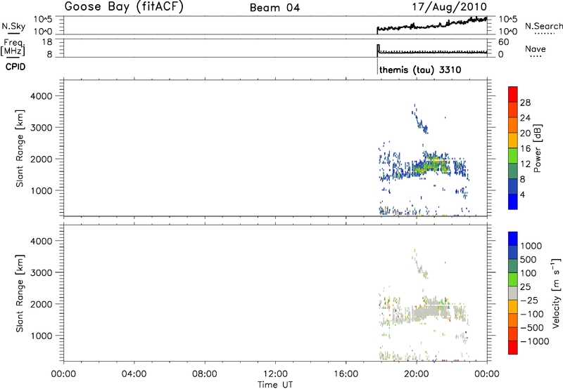Screen dimensions: 563x389
Task: Click the 'N.Search' legend label
Action: (543, 26)
